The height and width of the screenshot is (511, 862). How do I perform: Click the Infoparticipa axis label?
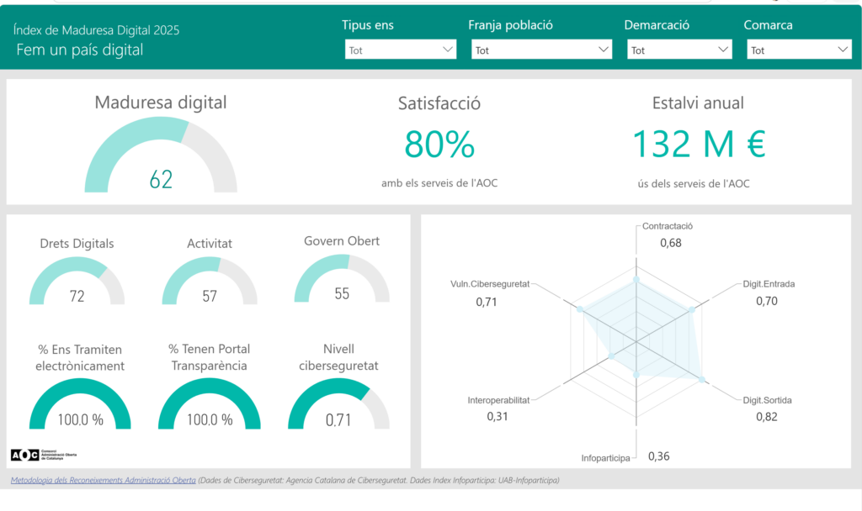click(606, 458)
